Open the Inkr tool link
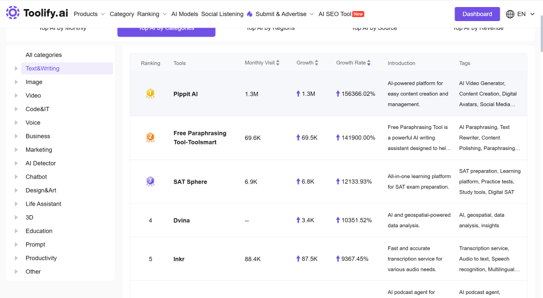 [179, 259]
